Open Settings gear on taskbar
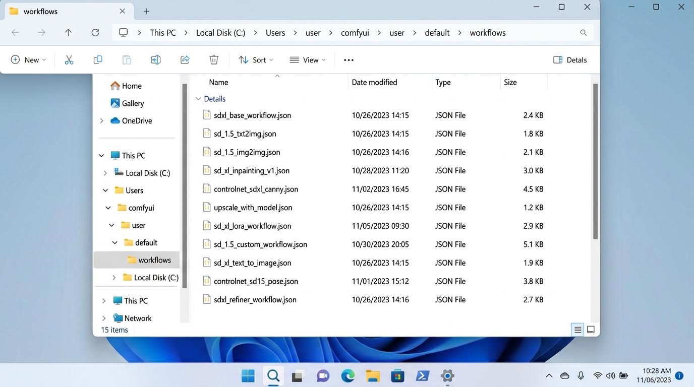694x387 pixels. pyautogui.click(x=447, y=376)
